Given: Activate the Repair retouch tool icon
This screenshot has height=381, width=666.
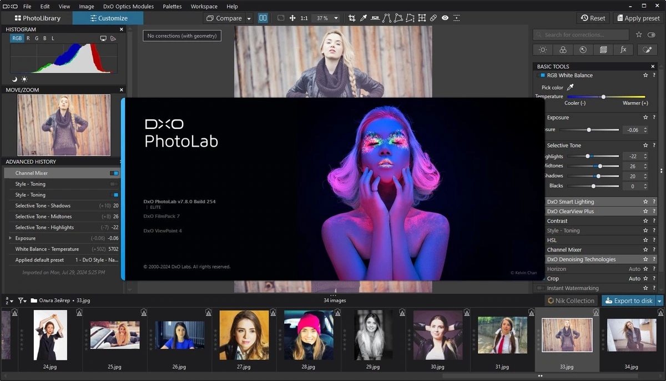Looking at the screenshot, I should (x=433, y=18).
